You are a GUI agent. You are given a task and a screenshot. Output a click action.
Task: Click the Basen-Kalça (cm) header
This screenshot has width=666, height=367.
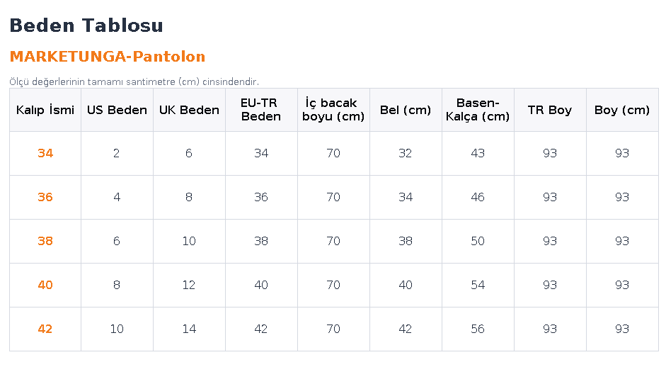(478, 110)
